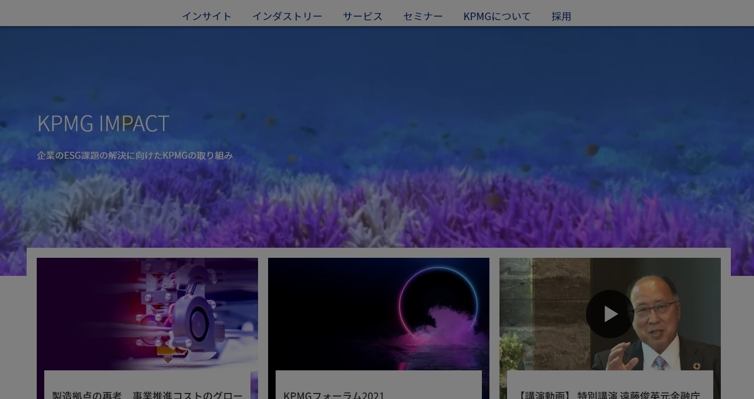Open the セミナー dropdown
This screenshot has width=754, height=399.
(x=423, y=16)
